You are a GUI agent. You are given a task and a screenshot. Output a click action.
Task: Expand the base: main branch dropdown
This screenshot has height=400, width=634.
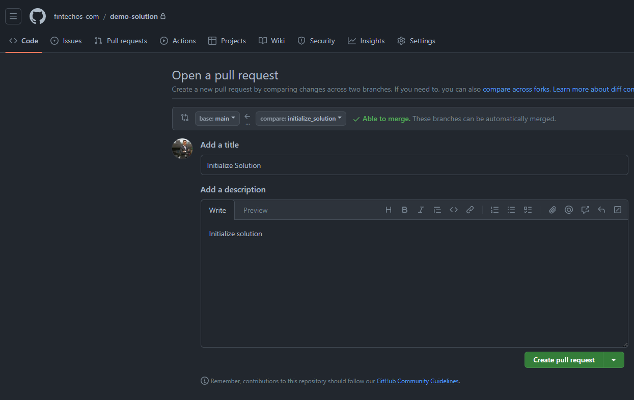[217, 119]
